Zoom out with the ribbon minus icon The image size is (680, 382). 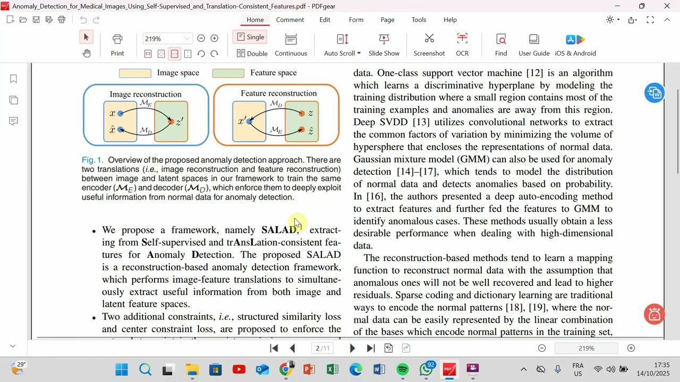click(x=201, y=38)
